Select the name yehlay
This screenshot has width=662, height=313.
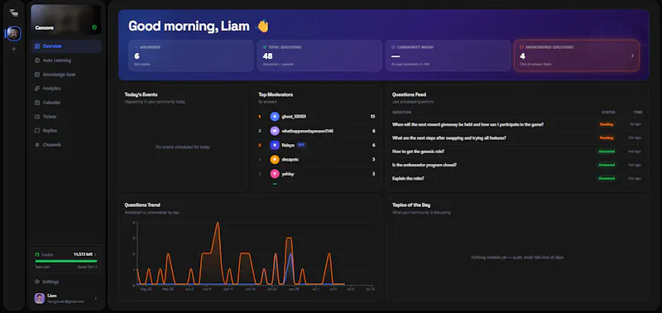(287, 174)
